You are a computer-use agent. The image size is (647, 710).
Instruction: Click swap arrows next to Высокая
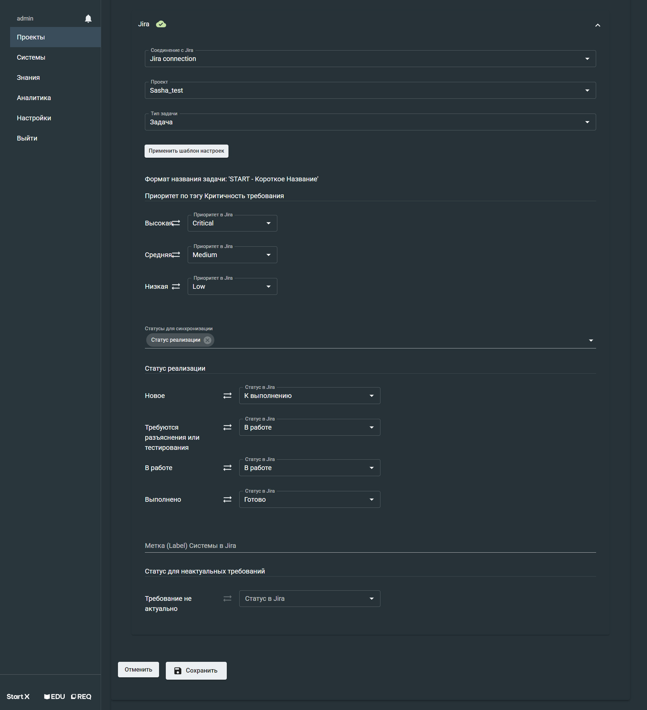coord(176,223)
